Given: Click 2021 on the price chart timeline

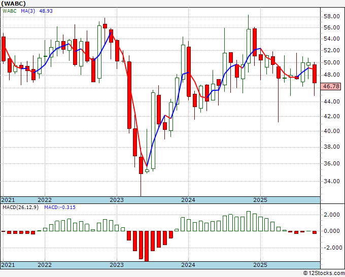Looking at the screenshot, I should click(x=8, y=200).
